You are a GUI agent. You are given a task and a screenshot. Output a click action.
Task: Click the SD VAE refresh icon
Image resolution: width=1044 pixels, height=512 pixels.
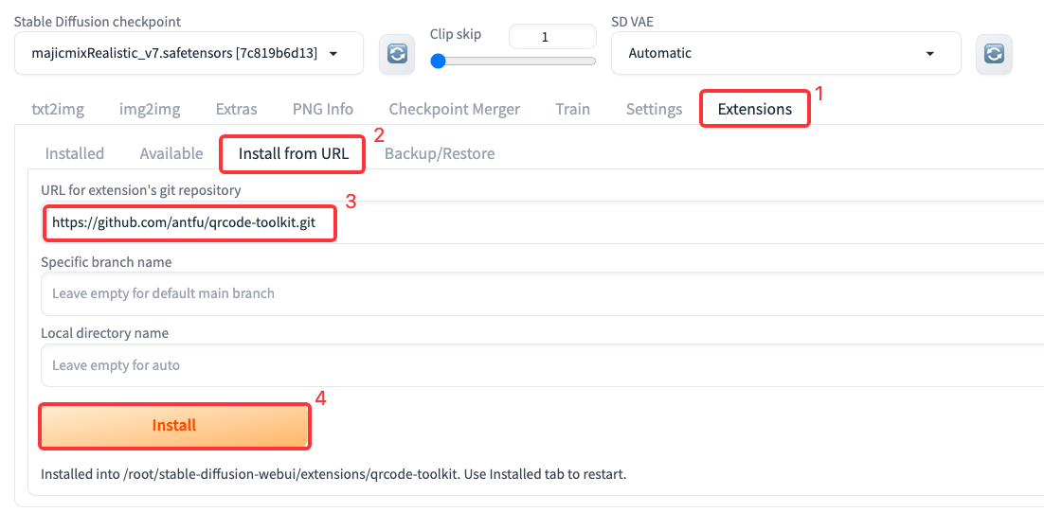pyautogui.click(x=994, y=54)
